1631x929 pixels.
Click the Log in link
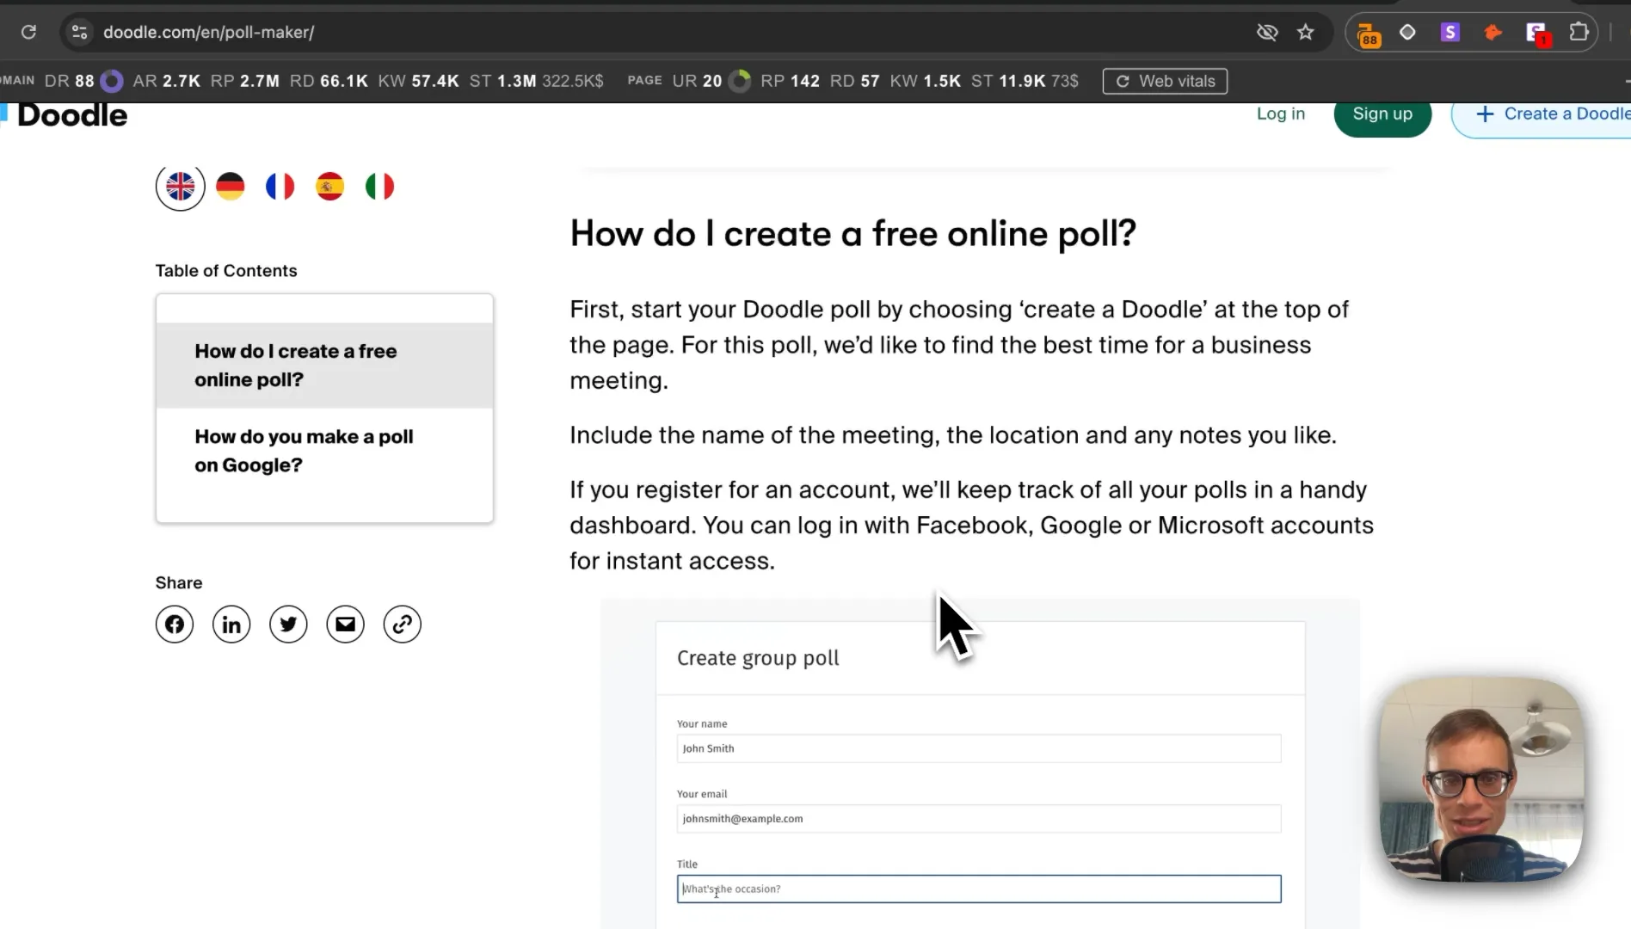pyautogui.click(x=1281, y=114)
